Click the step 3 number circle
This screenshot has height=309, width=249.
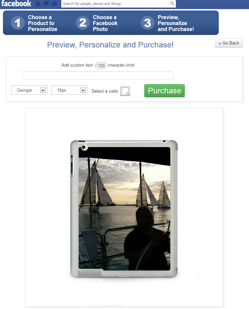148,23
